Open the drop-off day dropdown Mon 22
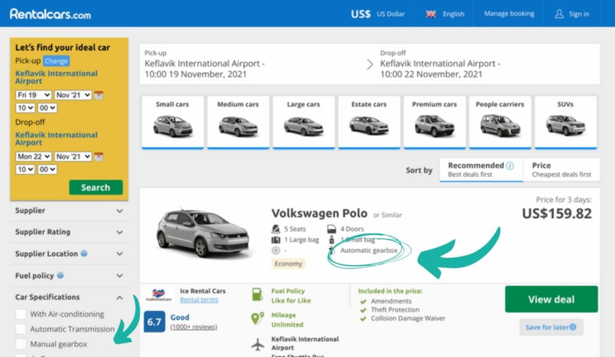The width and height of the screenshot is (615, 357). click(34, 156)
